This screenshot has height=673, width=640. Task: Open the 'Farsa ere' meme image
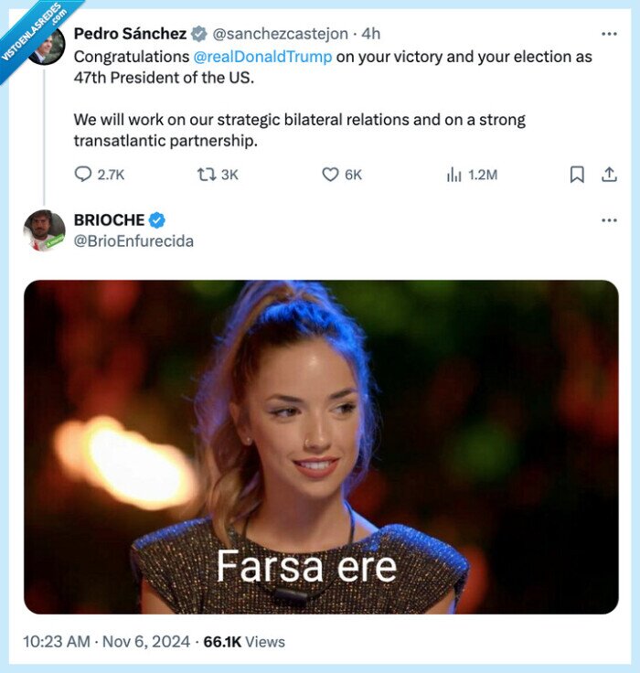tap(321, 447)
